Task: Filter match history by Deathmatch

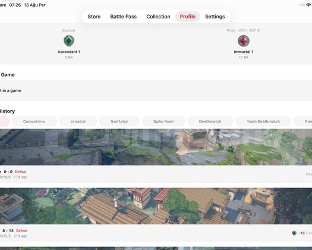Action: tap(210, 121)
